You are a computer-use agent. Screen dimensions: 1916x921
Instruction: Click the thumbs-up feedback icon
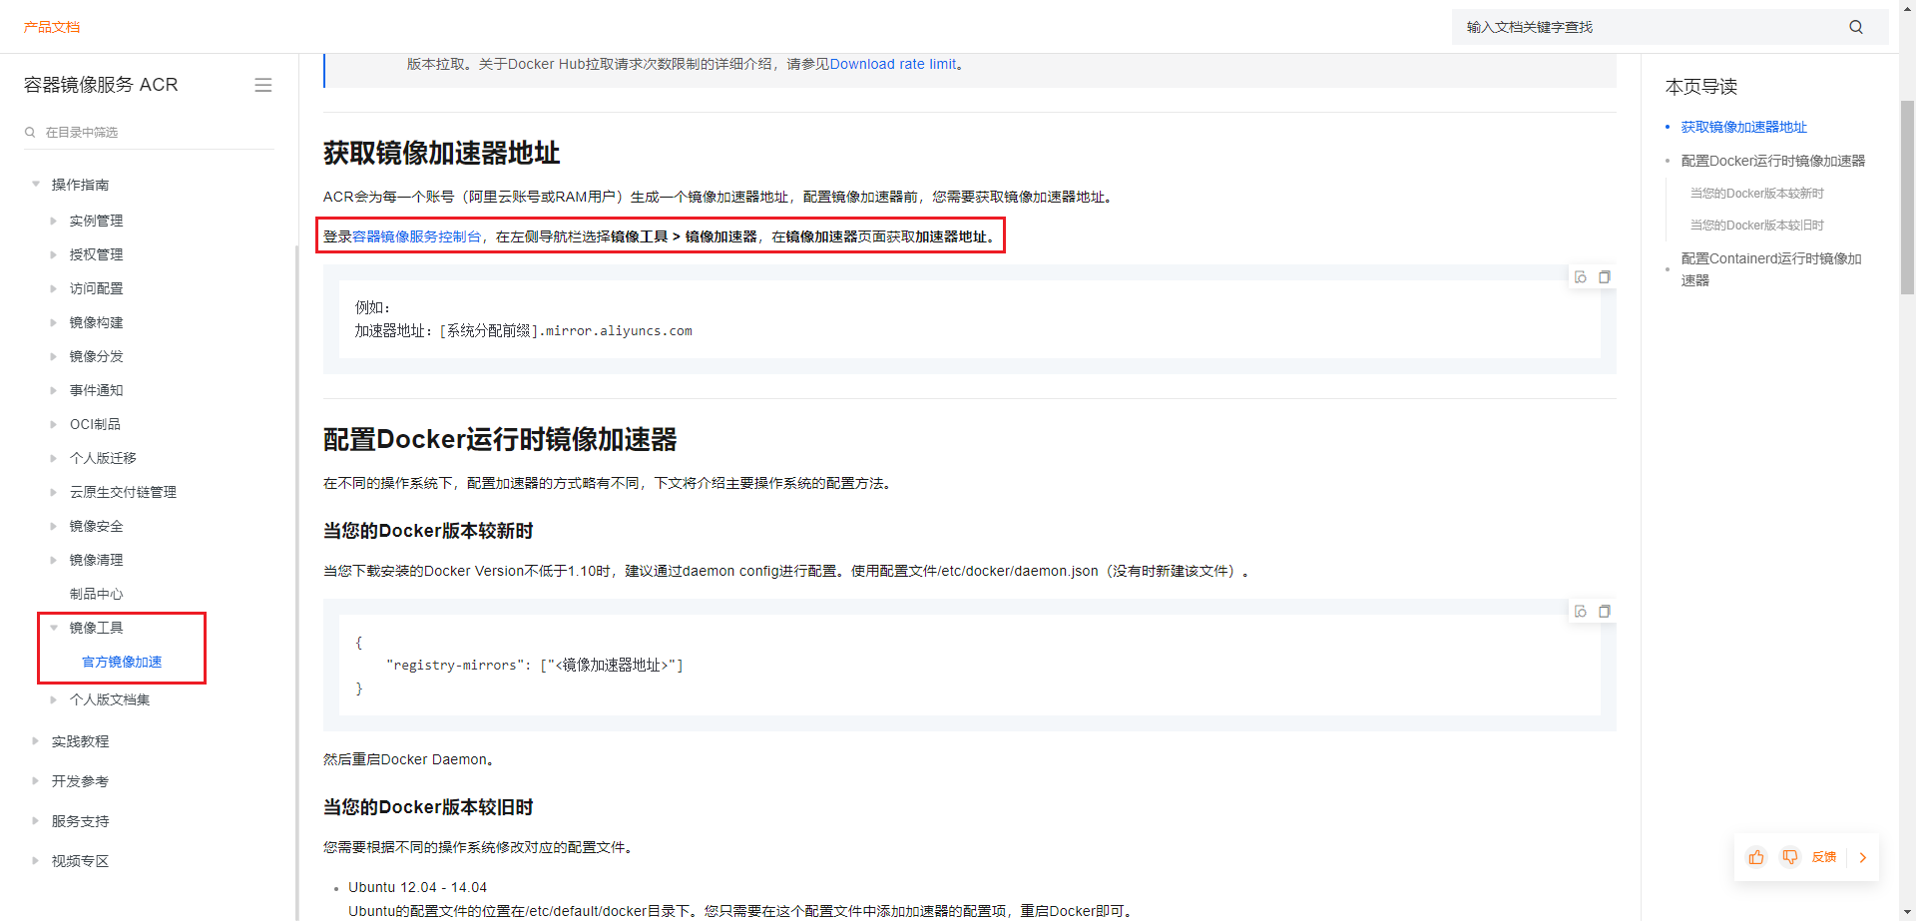tap(1756, 857)
